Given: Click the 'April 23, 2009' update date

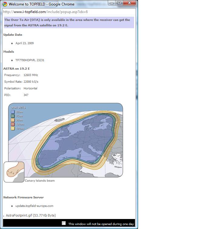Looking at the screenshot, I should click(x=25, y=43).
